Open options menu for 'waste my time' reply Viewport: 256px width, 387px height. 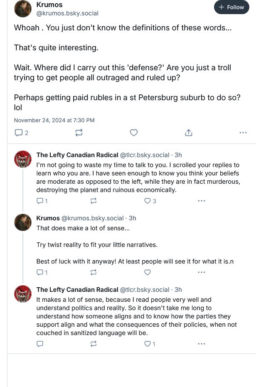click(202, 201)
